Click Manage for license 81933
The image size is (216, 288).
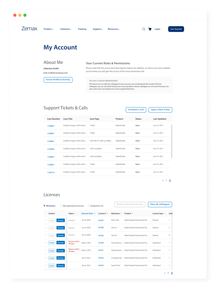(x=61, y=265)
